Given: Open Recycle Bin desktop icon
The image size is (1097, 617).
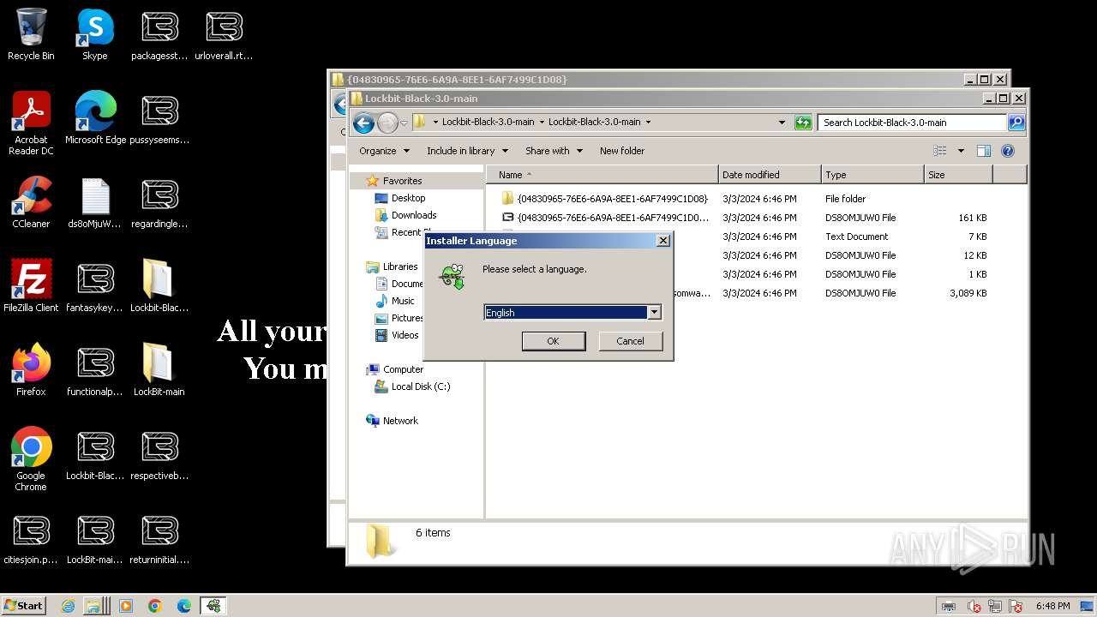Looking at the screenshot, I should click(x=31, y=35).
